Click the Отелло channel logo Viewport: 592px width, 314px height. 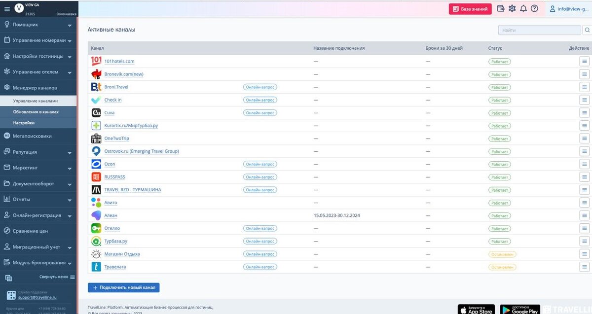pyautogui.click(x=96, y=228)
